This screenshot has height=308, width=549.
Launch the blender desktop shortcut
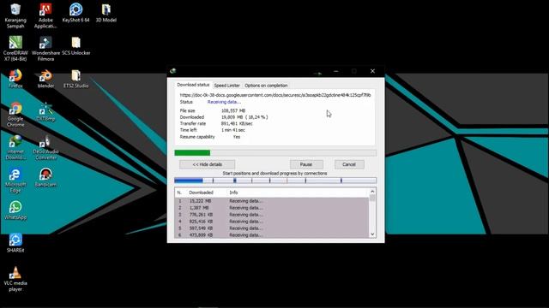[x=45, y=79]
